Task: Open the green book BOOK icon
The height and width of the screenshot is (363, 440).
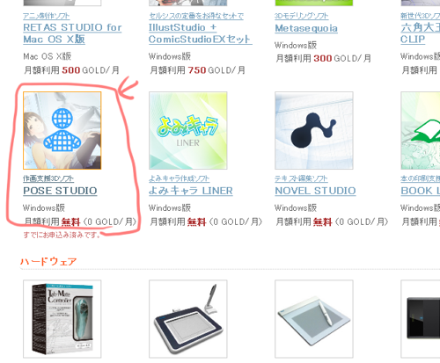Action: click(x=421, y=131)
